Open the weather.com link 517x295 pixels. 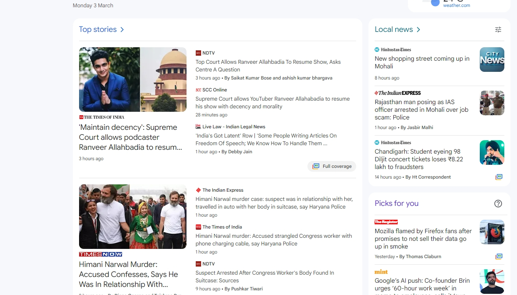456,5
